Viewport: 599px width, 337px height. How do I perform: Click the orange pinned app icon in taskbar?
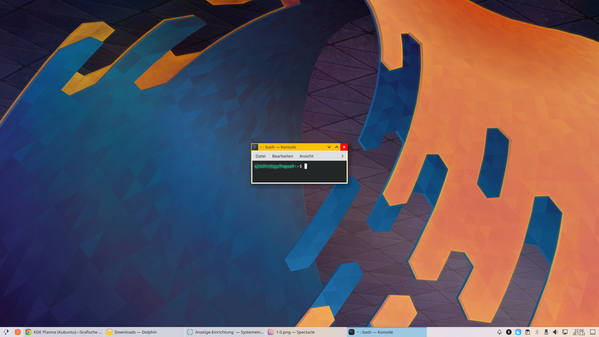18,332
